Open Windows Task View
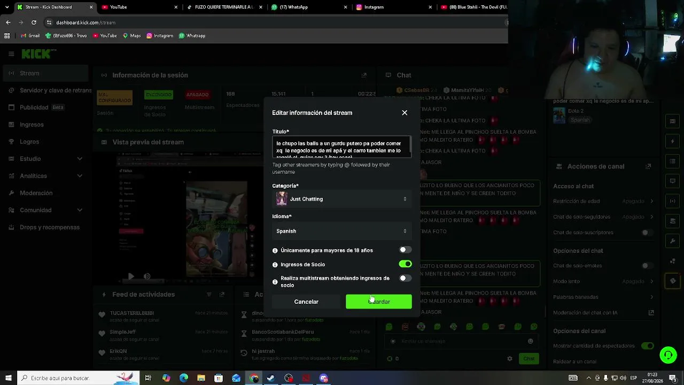Screen dimensions: 684x385 (x=148, y=378)
